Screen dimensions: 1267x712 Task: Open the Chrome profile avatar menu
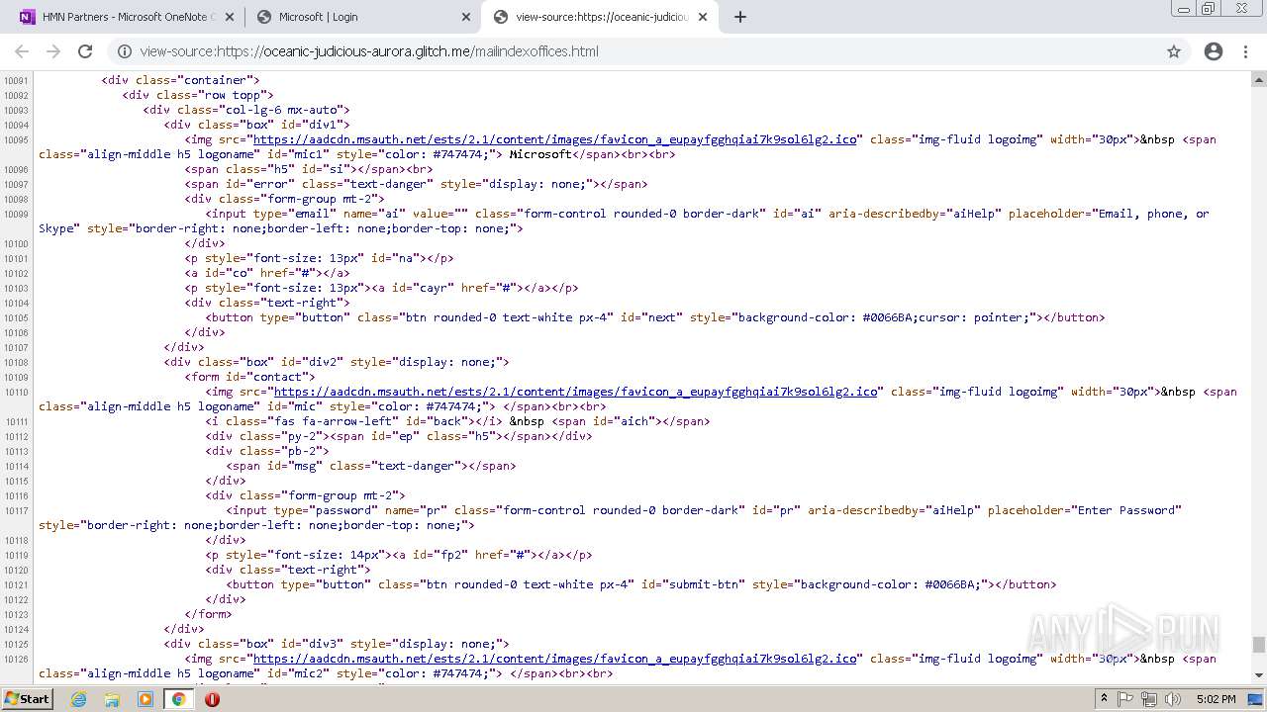pyautogui.click(x=1214, y=51)
